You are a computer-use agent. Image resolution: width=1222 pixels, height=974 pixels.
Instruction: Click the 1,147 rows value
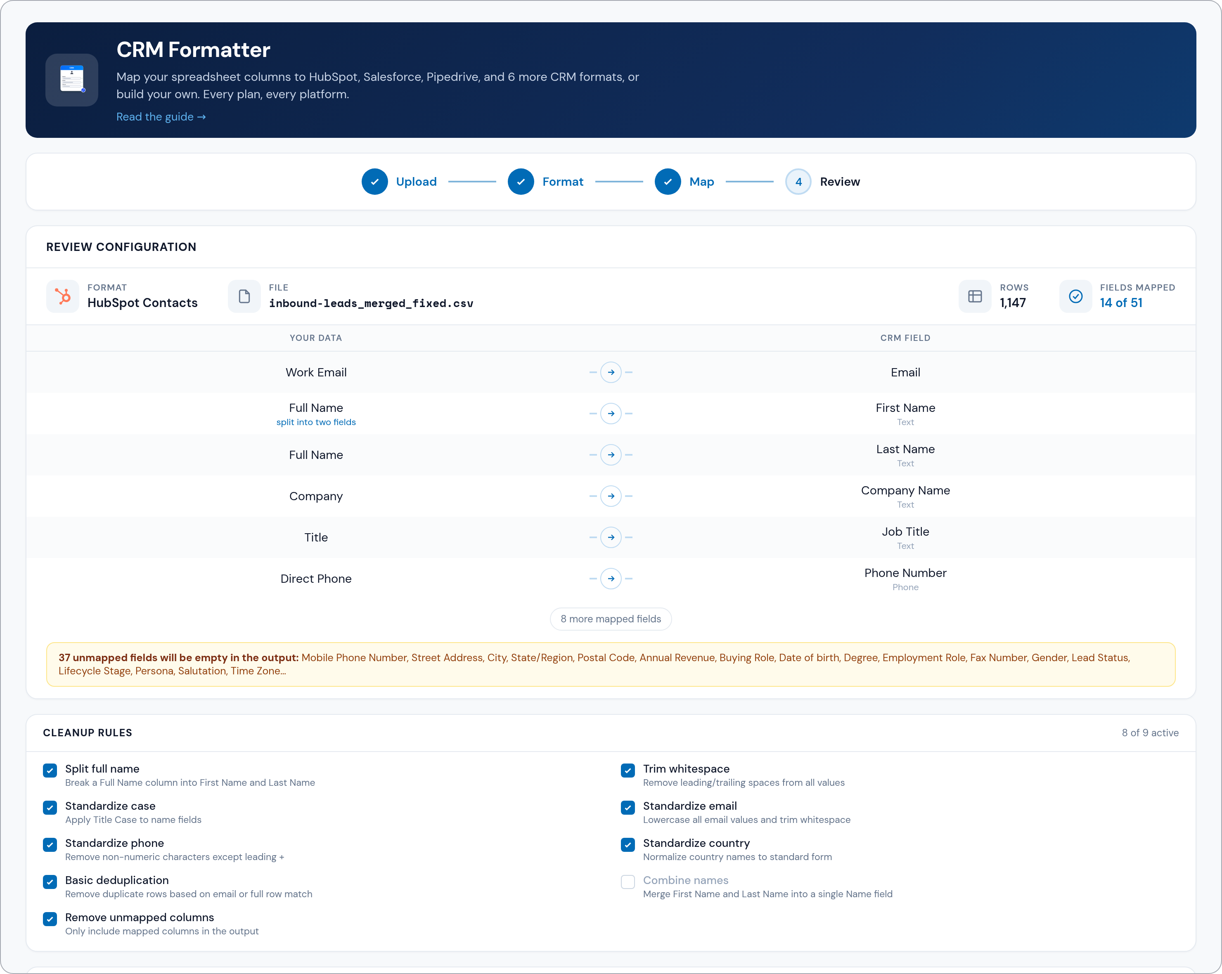(1012, 303)
